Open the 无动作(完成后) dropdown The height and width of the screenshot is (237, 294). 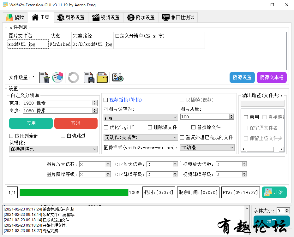(x=141, y=138)
